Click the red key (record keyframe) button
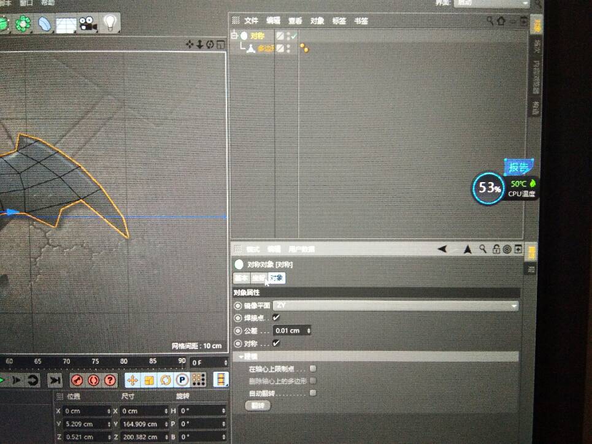Image resolution: width=592 pixels, height=444 pixels. [x=77, y=380]
